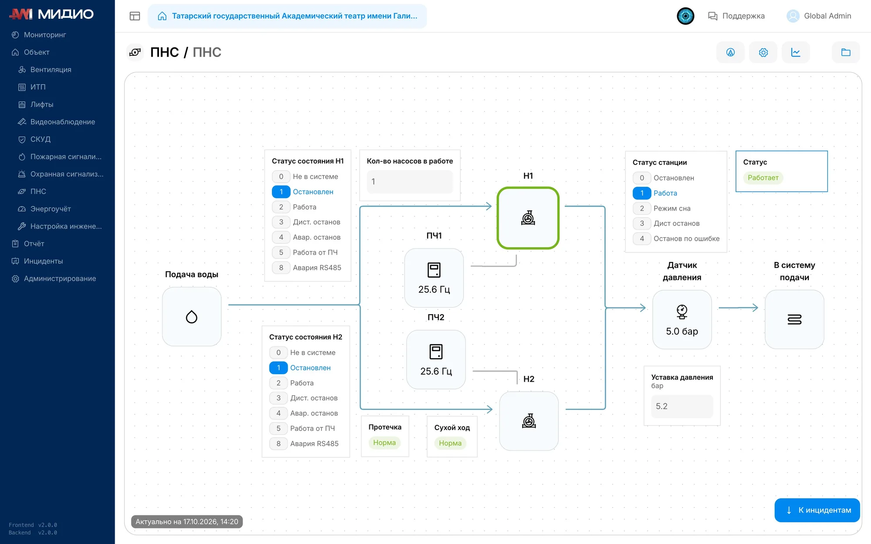The height and width of the screenshot is (544, 871).
Task: Select the Н2 pump node
Action: click(x=529, y=421)
